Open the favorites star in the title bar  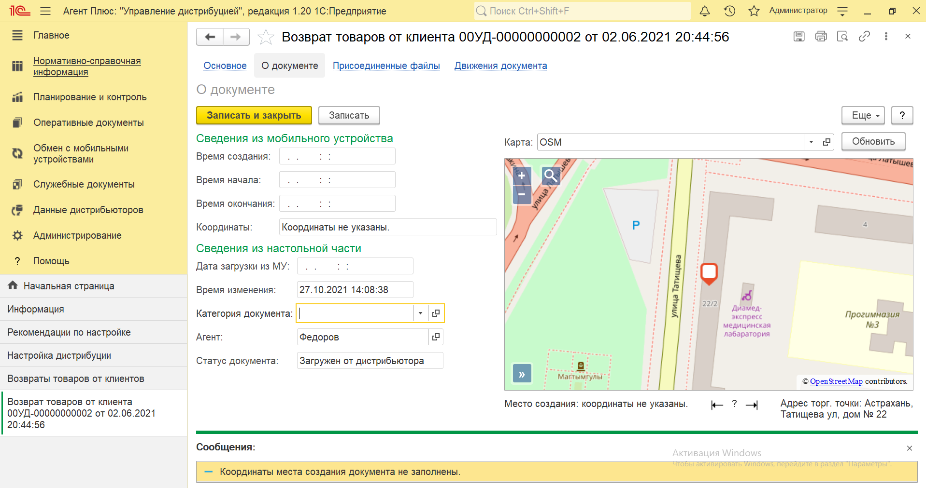(754, 11)
